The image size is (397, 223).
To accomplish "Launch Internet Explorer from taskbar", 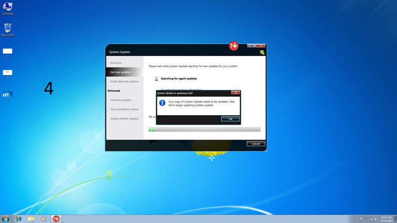I will (18, 219).
